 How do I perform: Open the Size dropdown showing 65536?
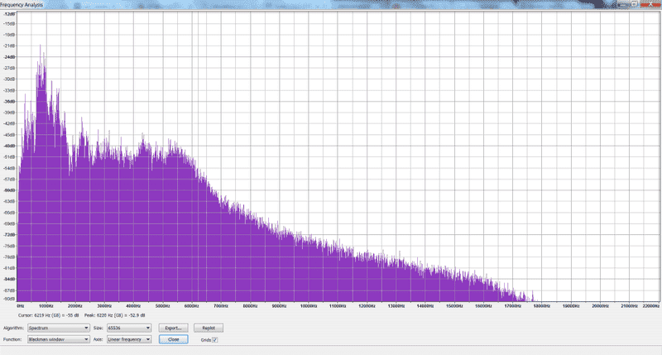coord(128,329)
